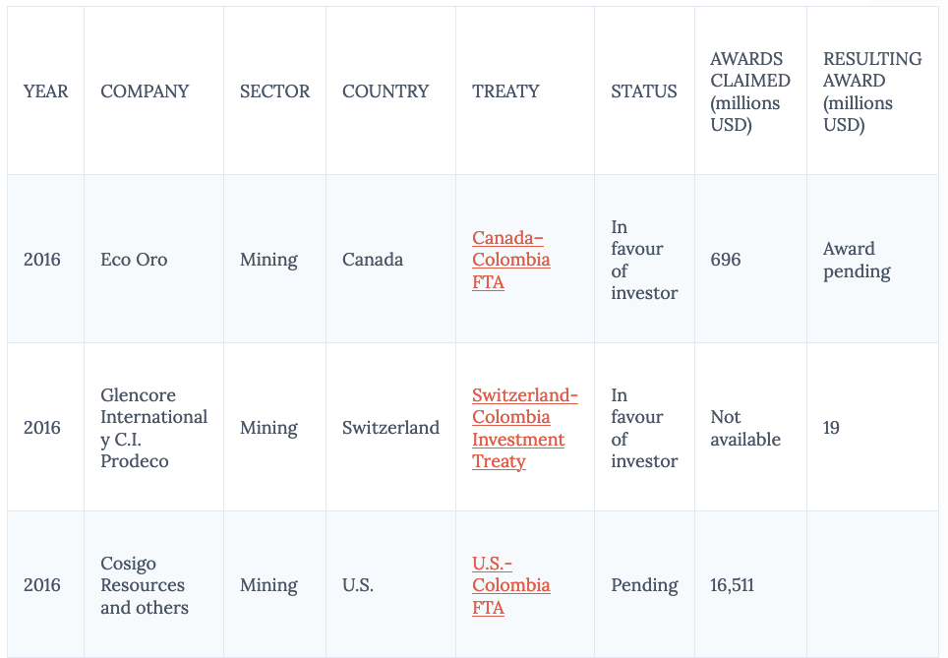The height and width of the screenshot is (658, 948).
Task: Open the Switzerland-Colombia Investment Treaty link
Action: coord(524,428)
